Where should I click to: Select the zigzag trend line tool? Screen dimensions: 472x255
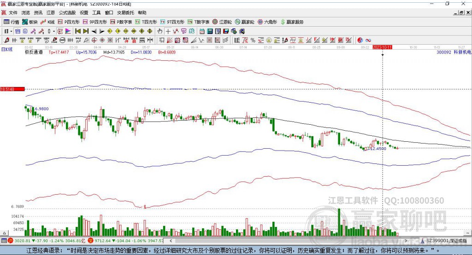coord(201,41)
